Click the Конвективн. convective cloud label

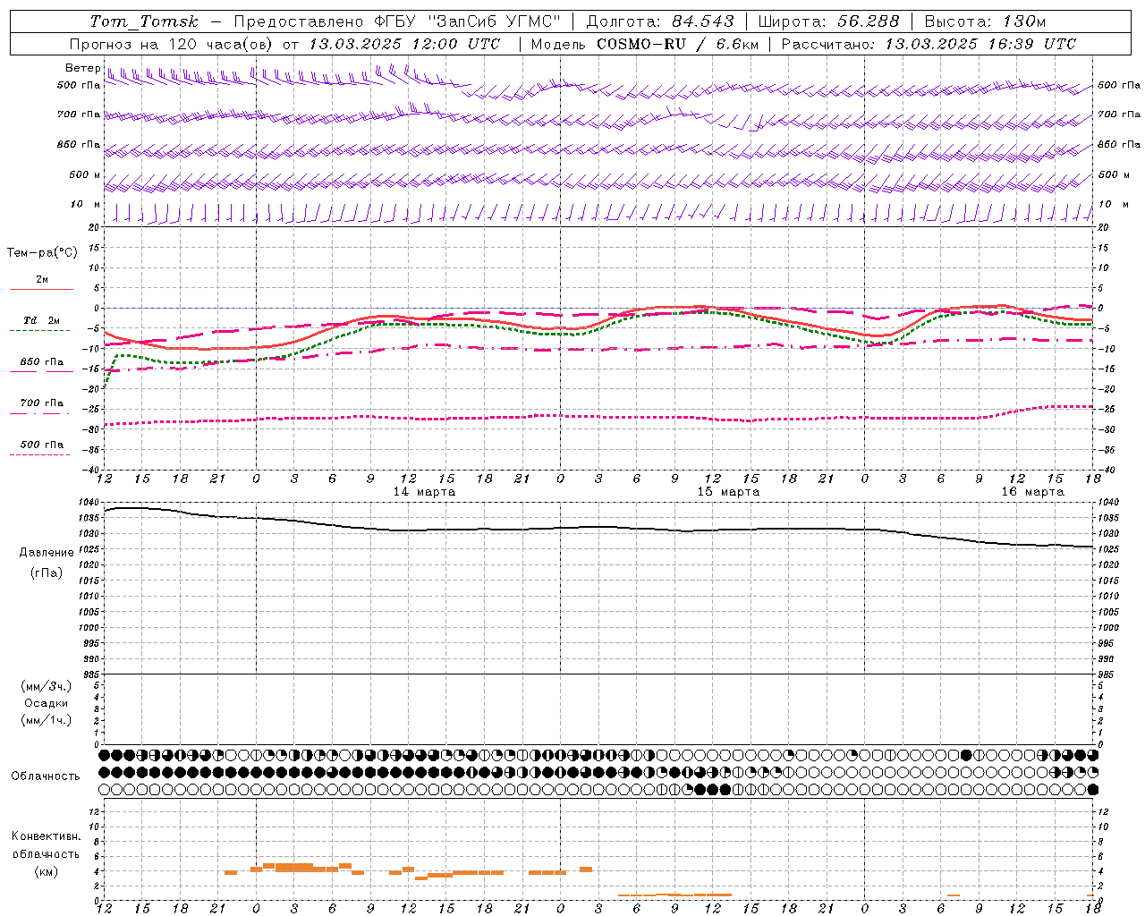click(46, 836)
